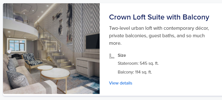Click the wall-mounted TV in suite photo
The image size is (222, 100).
[x=93, y=41]
